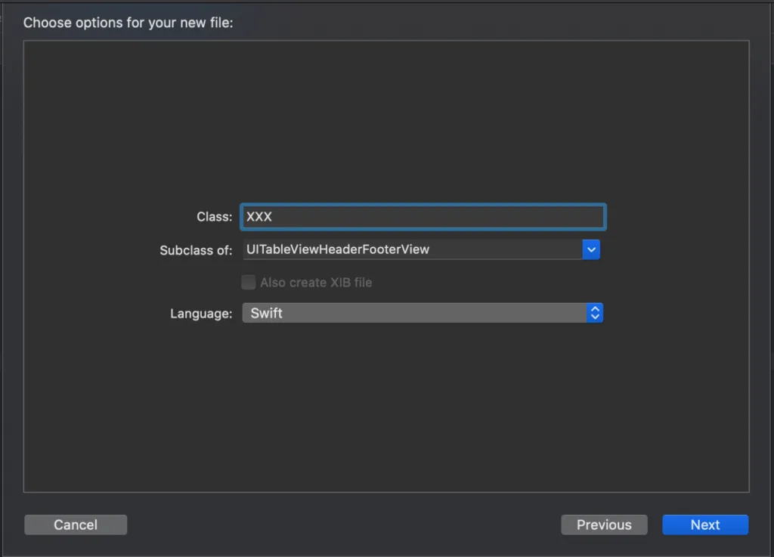Toggle the 'Also create XIB file' checkbox
The height and width of the screenshot is (557, 774).
pos(248,283)
